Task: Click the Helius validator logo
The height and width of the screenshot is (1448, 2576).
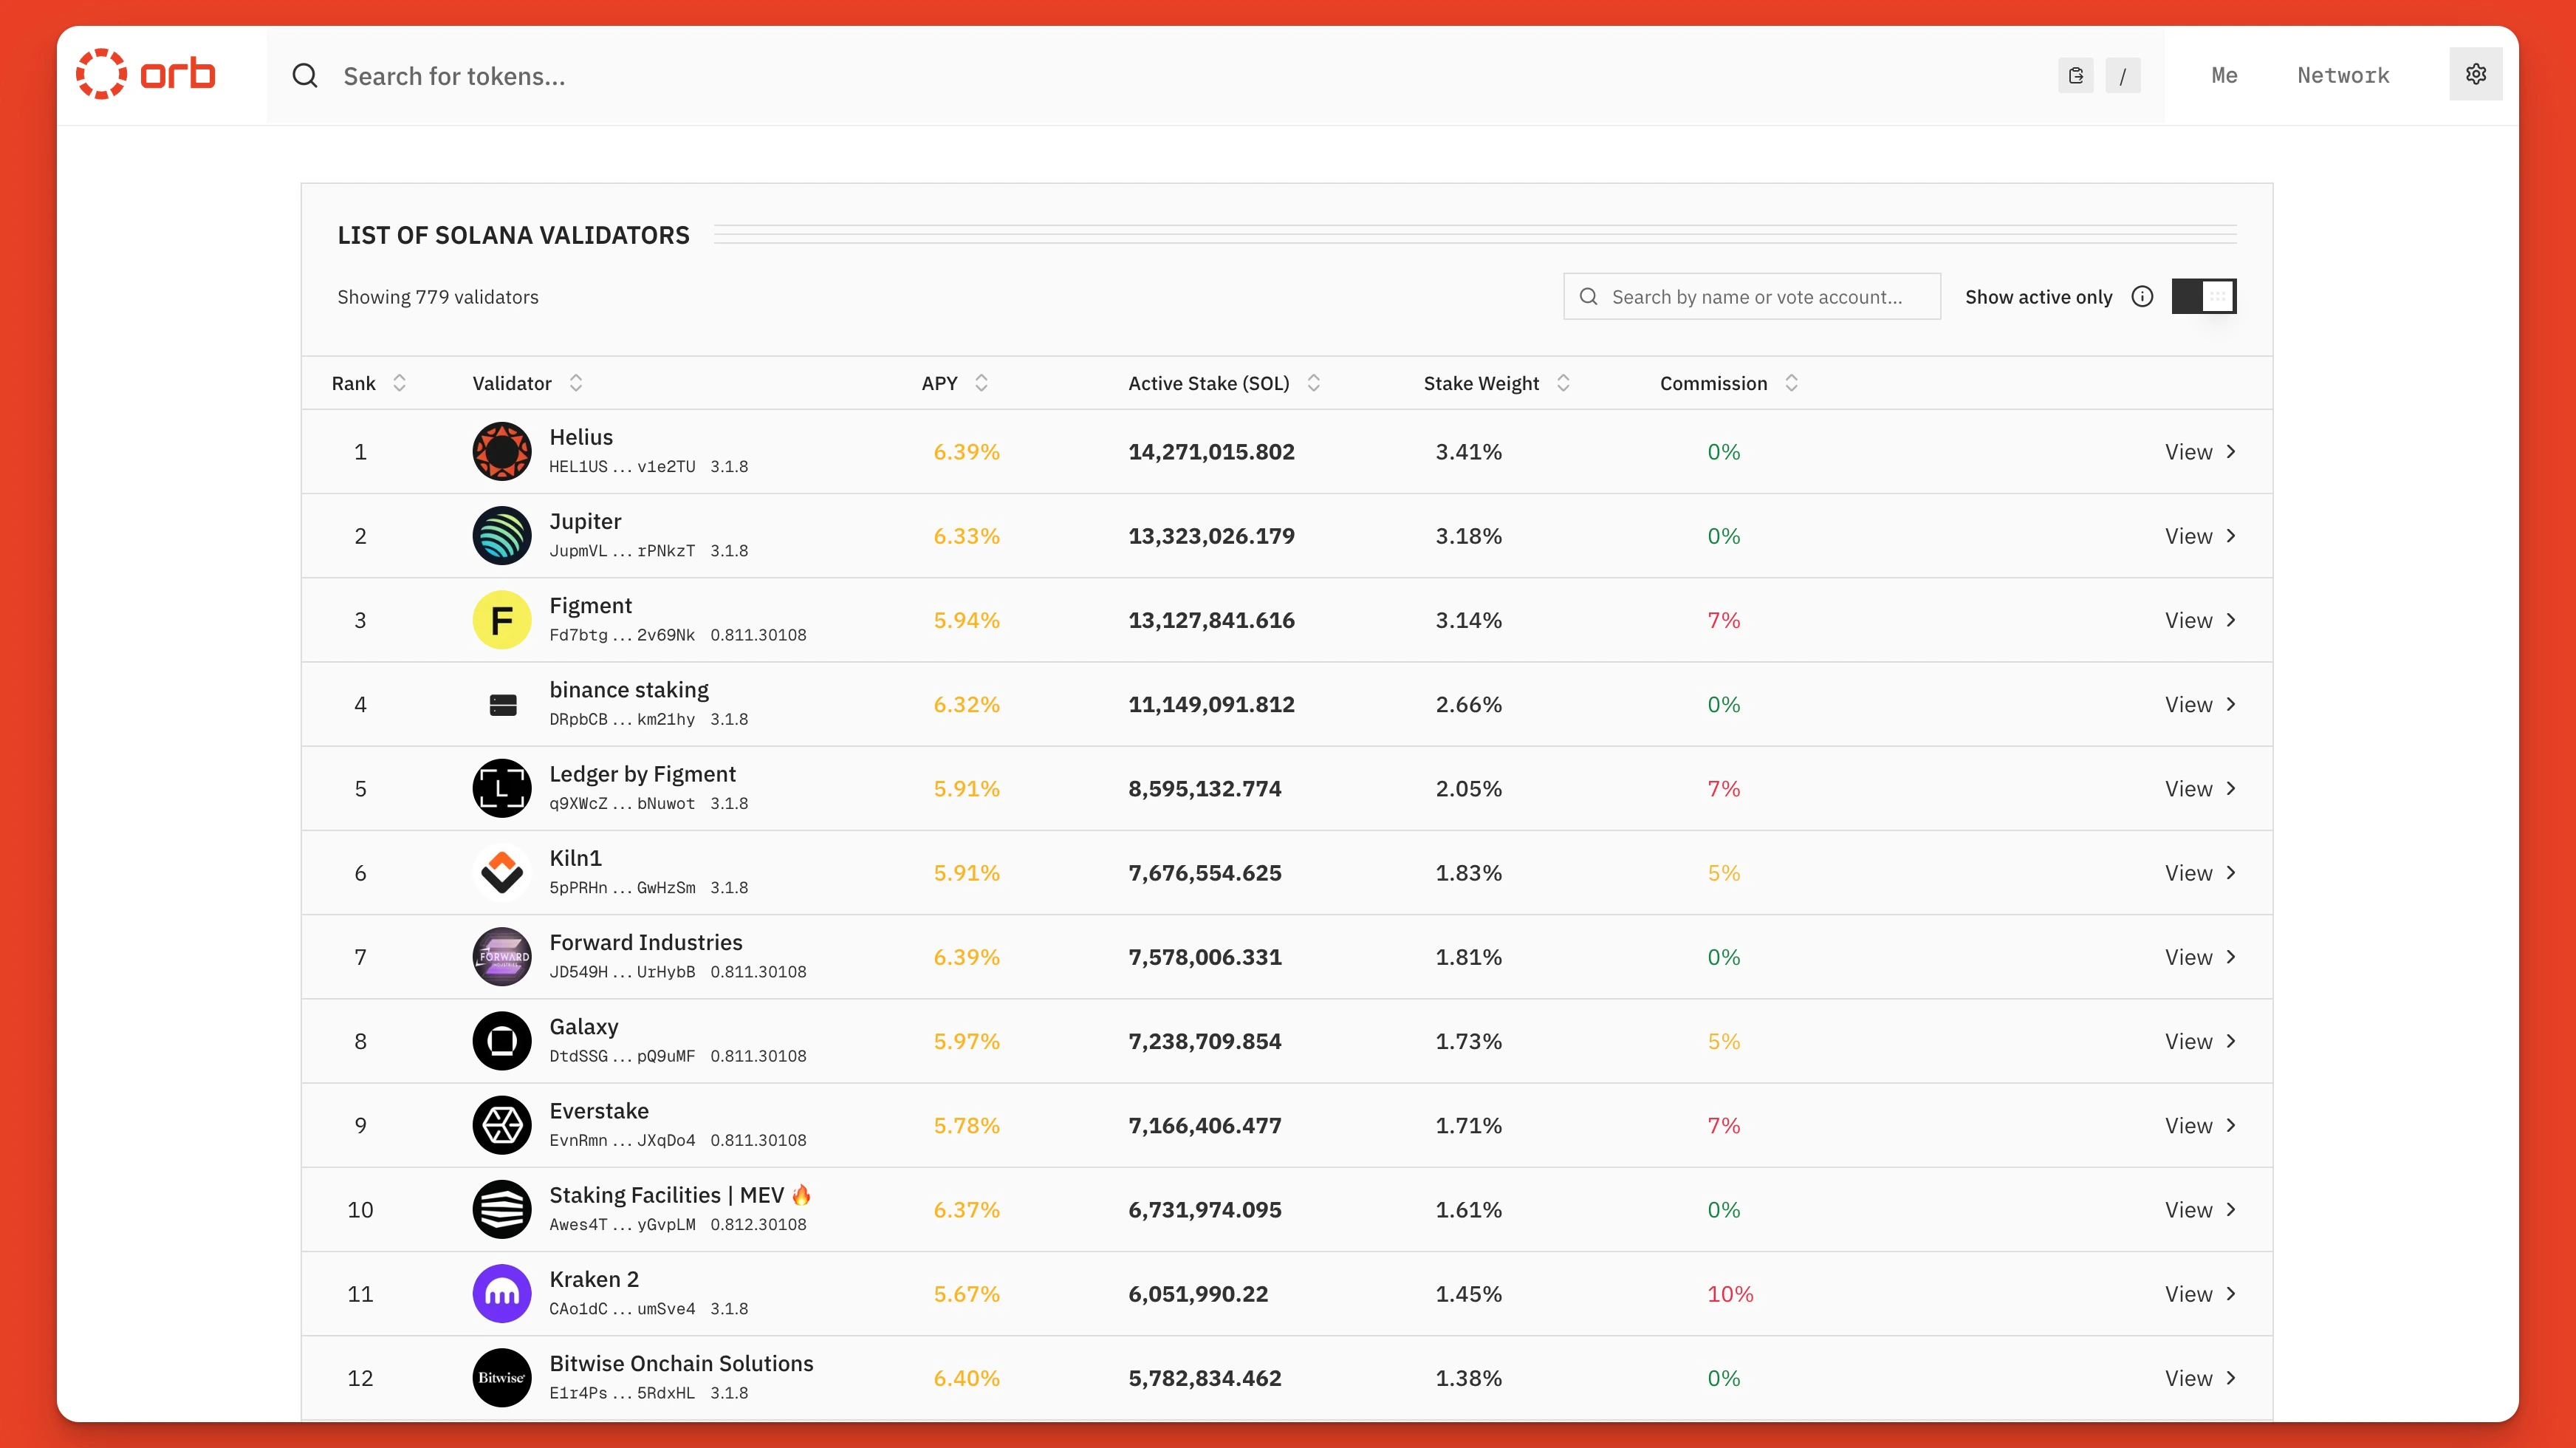Action: pyautogui.click(x=501, y=451)
